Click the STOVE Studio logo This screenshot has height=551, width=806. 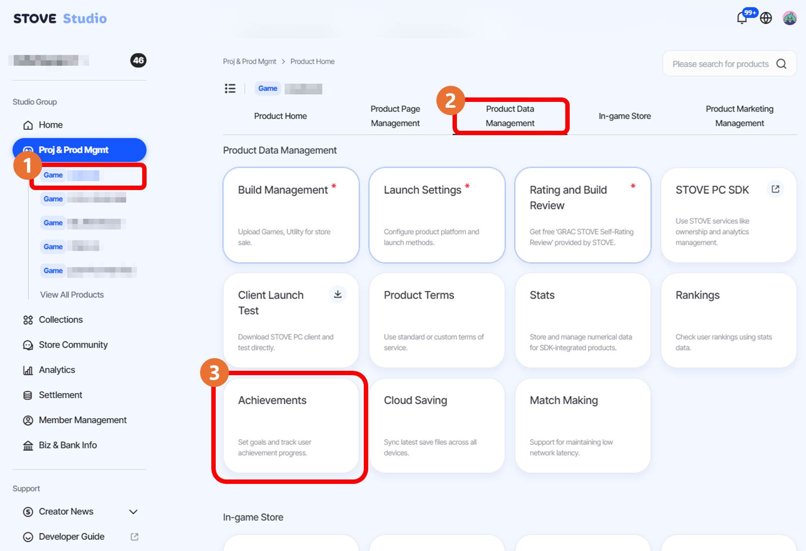pyautogui.click(x=60, y=19)
